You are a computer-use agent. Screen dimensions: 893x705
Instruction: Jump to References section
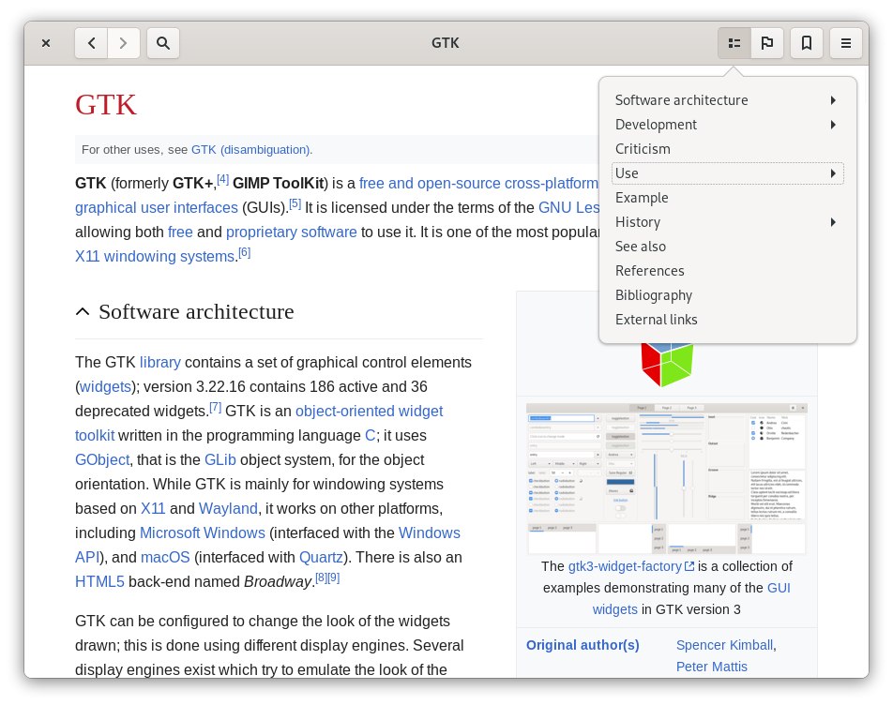pyautogui.click(x=727, y=271)
